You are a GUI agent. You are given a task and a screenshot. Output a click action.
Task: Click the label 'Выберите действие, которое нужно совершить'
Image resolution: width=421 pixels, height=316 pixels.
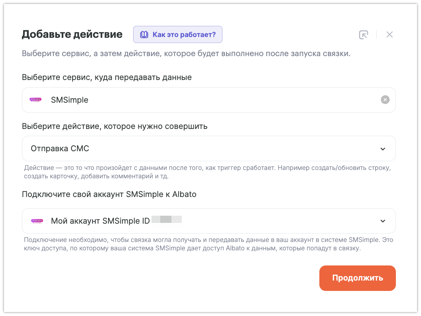[115, 127]
